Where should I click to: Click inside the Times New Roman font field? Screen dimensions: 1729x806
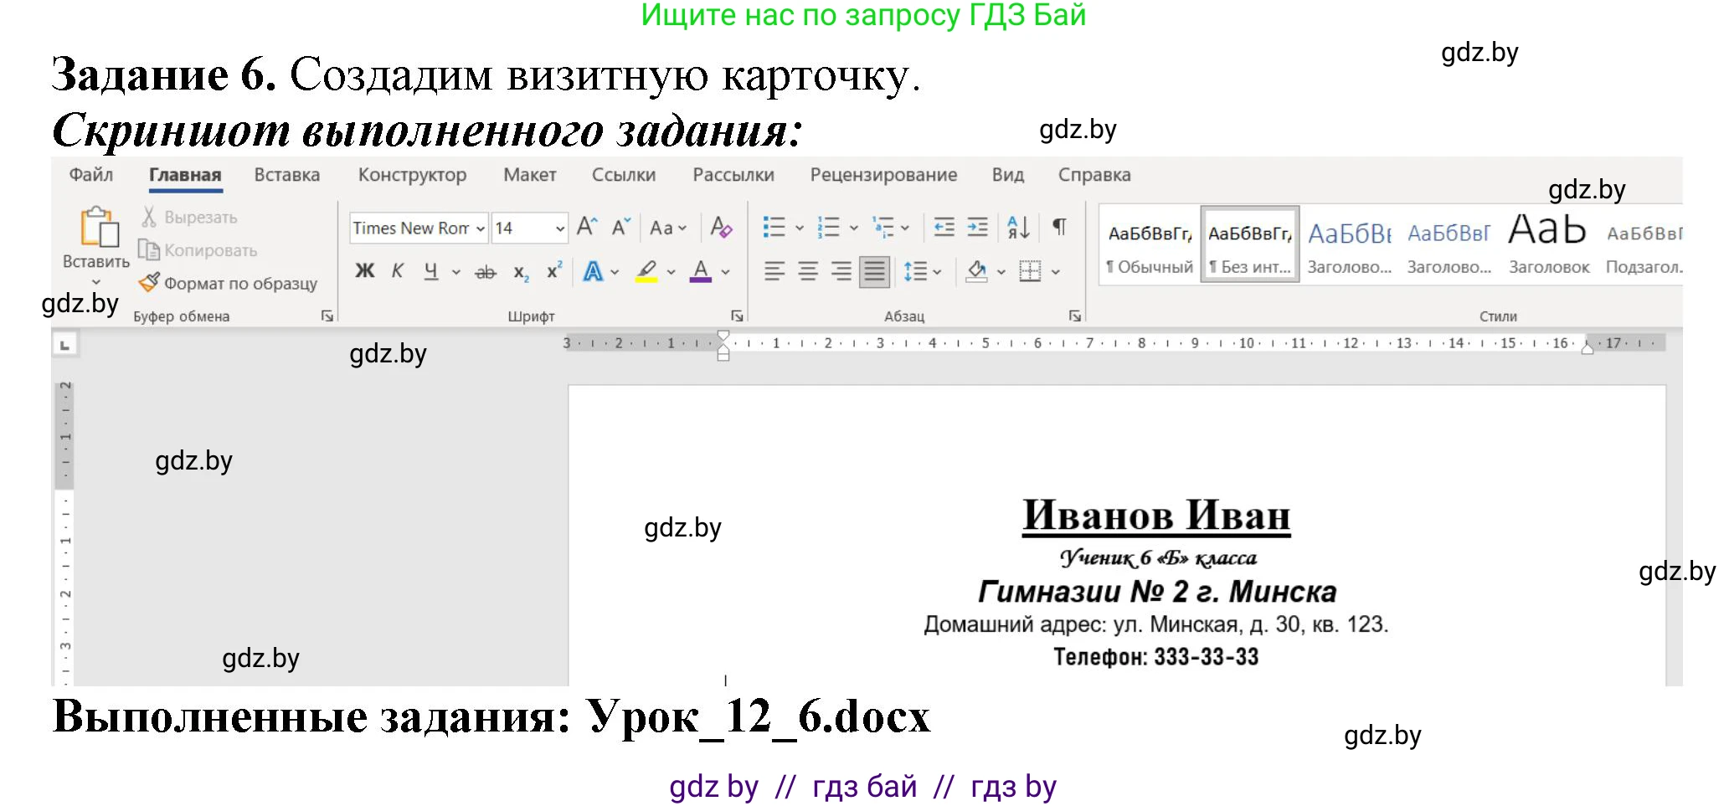click(x=410, y=227)
